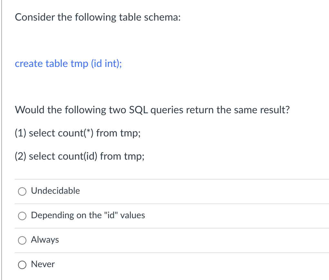Click the heading "Consider the following table schema:"
Image resolution: width=329 pixels, height=280 pixels.
[98, 17]
